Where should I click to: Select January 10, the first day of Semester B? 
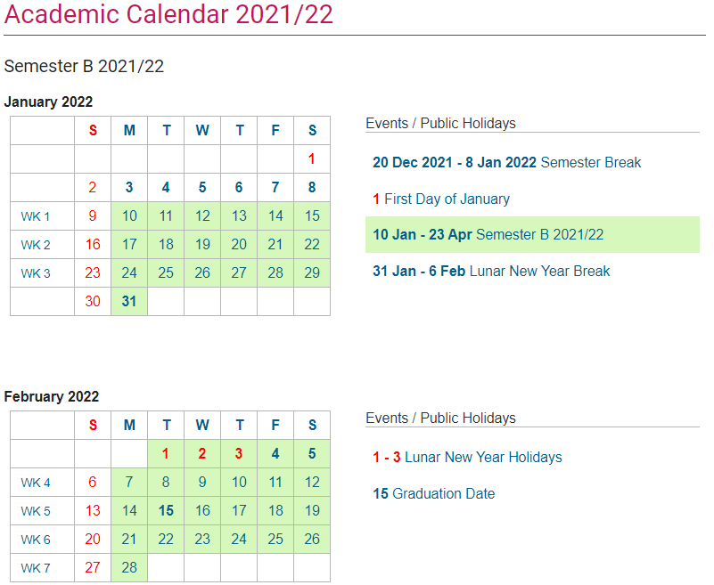click(129, 215)
